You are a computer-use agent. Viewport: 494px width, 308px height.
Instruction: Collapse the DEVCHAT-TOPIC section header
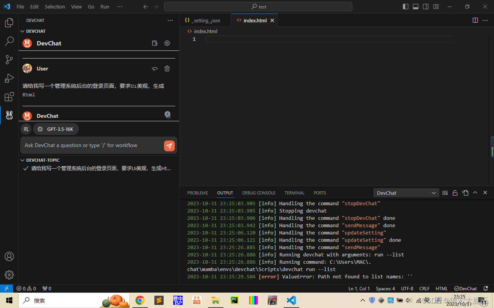tap(98, 160)
